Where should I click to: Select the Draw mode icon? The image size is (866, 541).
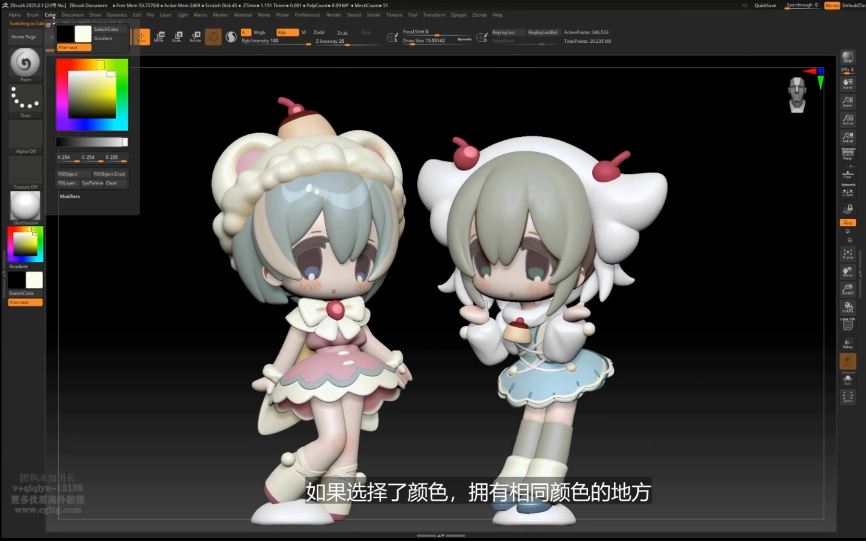pos(141,37)
